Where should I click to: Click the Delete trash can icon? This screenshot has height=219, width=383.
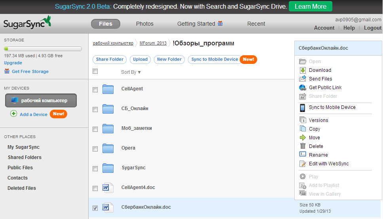point(303,146)
